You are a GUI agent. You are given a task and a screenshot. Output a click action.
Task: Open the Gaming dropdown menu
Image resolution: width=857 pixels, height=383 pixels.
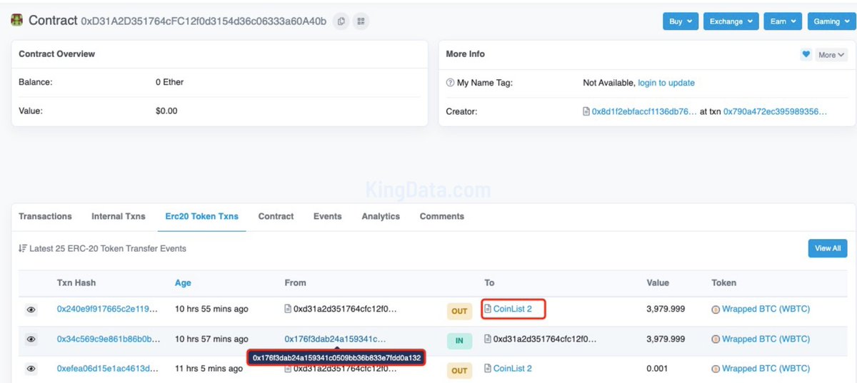[x=831, y=21]
